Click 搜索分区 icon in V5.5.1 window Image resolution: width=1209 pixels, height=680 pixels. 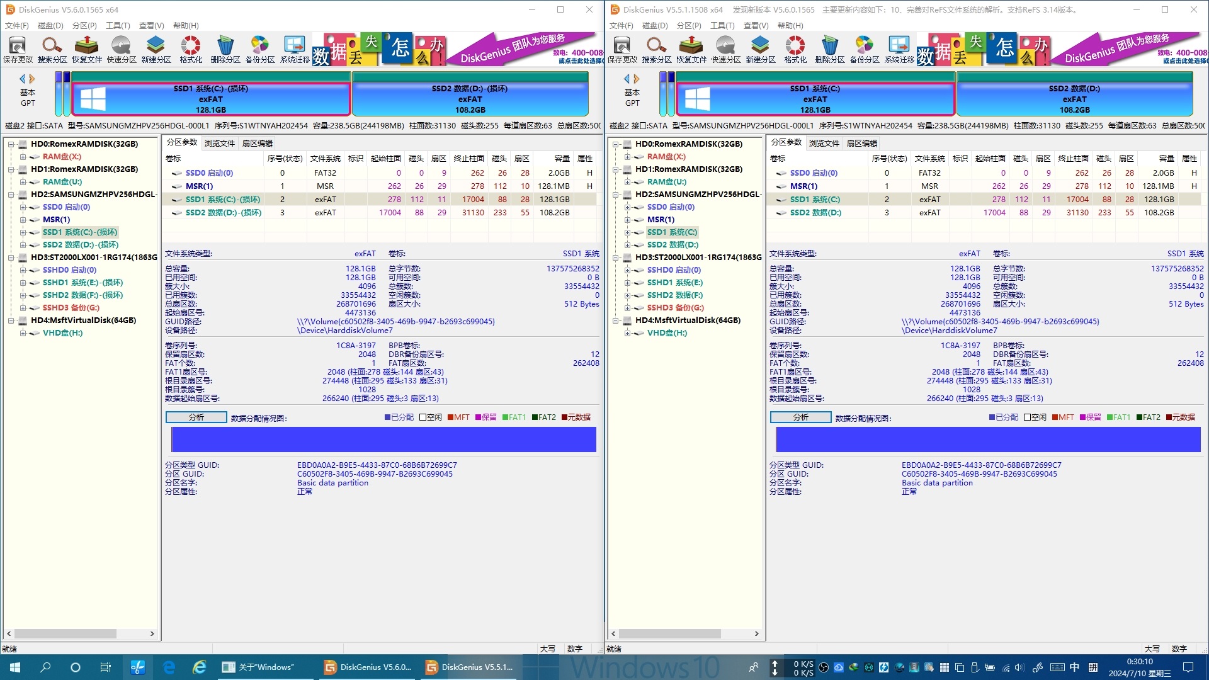656,50
